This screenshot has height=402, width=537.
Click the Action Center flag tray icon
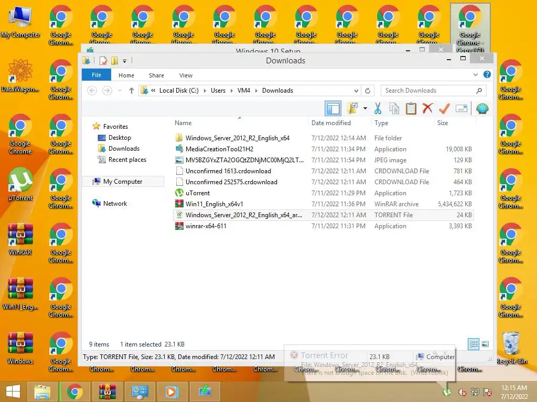487,392
